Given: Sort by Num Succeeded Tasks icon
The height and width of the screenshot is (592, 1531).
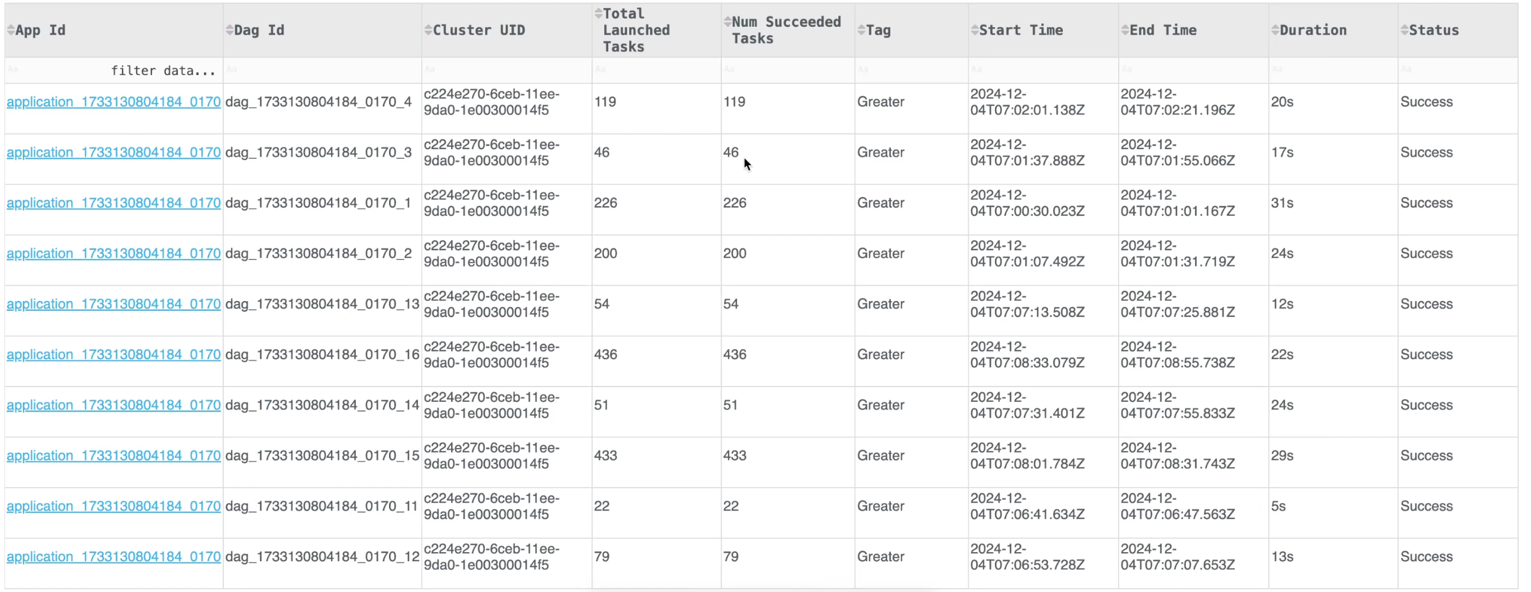Looking at the screenshot, I should tap(727, 22).
